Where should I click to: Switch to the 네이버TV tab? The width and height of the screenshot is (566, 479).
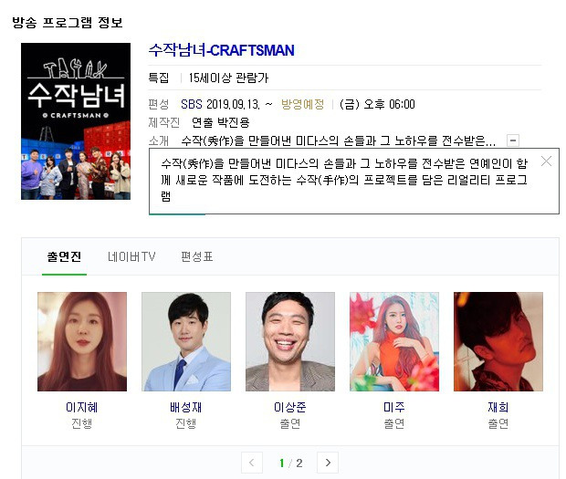131,256
